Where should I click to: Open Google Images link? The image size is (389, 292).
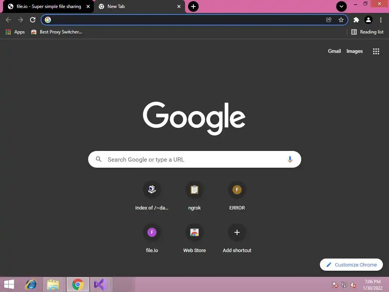(354, 51)
